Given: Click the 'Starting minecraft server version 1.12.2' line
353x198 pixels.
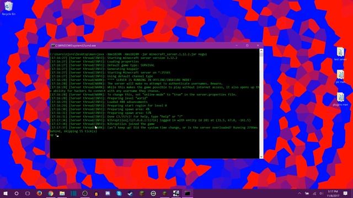Looking at the screenshot, I should tap(114, 58).
